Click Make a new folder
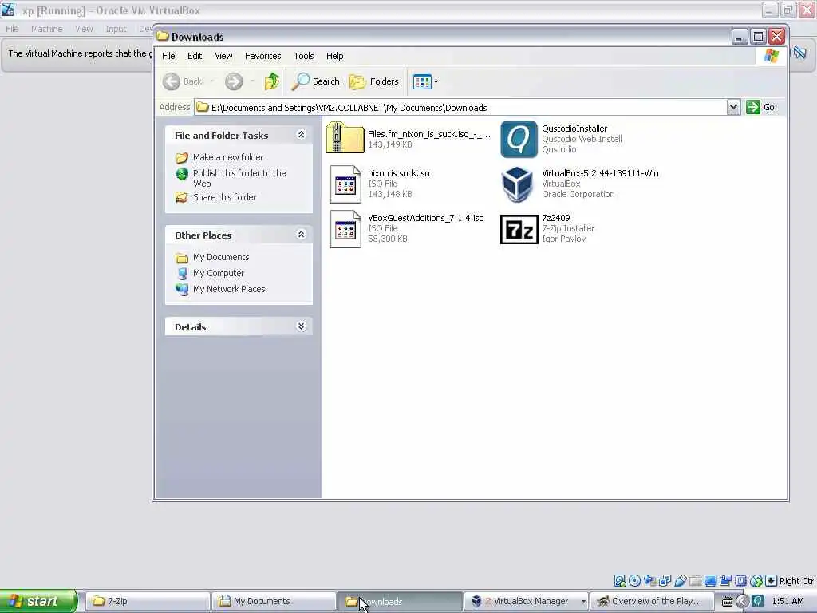Viewport: 817px width, 613px height. (227, 157)
